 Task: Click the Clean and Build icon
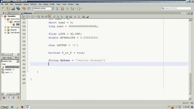(62, 8)
